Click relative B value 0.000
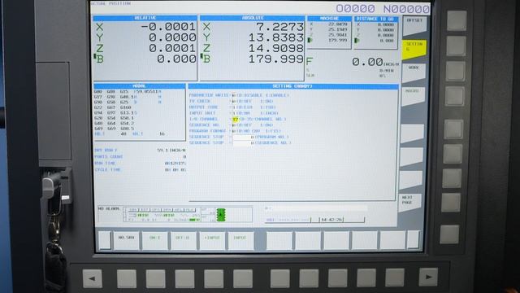This screenshot has height=293, width=520. [x=176, y=59]
